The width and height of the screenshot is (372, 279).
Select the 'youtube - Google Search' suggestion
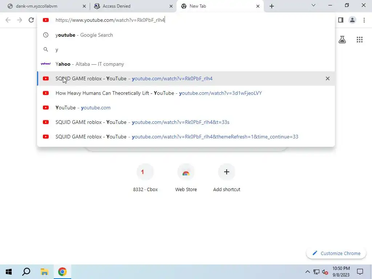[x=186, y=35]
